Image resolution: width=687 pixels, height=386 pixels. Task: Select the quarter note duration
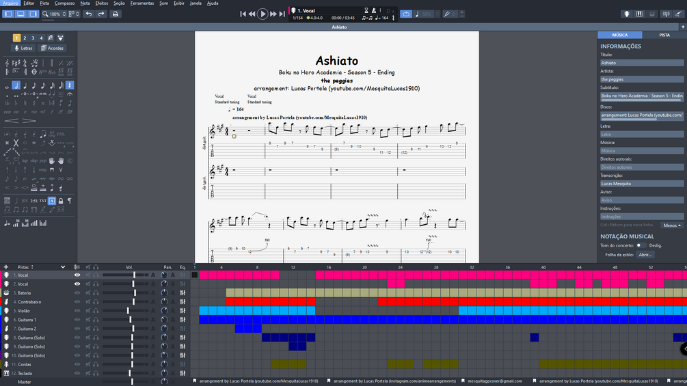tap(25, 85)
